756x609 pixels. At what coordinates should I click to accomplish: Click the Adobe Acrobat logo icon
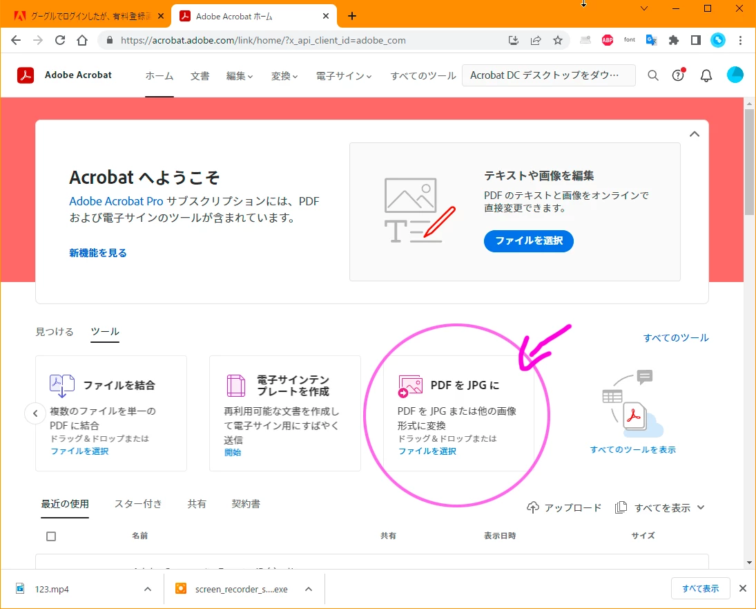26,75
